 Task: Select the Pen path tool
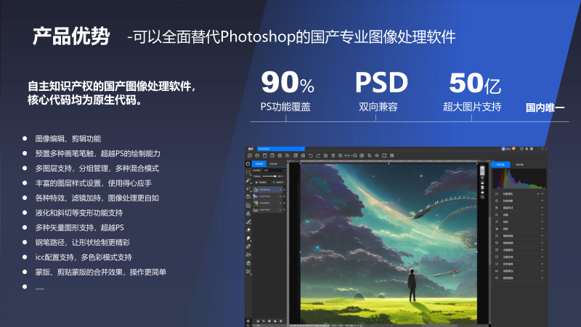[248, 246]
